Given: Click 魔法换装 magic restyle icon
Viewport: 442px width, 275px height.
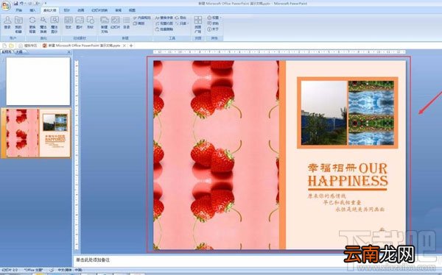Looking at the screenshot, I should 43,24.
